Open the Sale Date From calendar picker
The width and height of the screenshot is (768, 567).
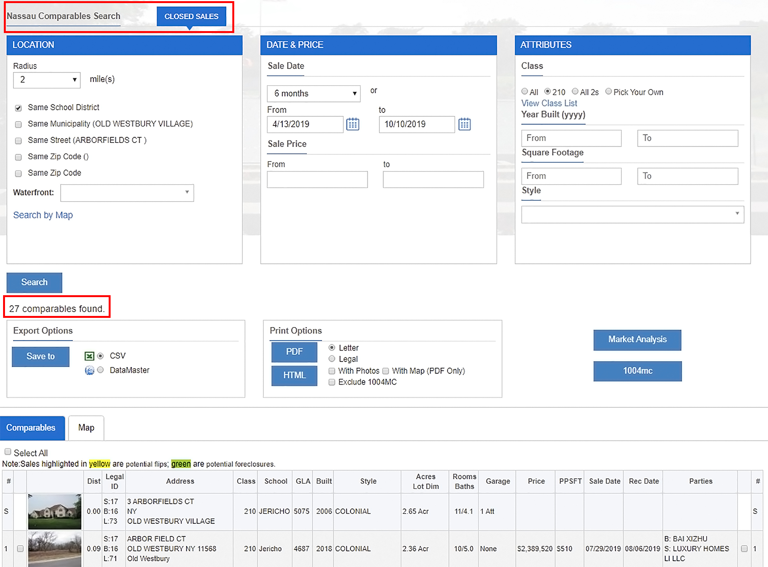coord(353,124)
